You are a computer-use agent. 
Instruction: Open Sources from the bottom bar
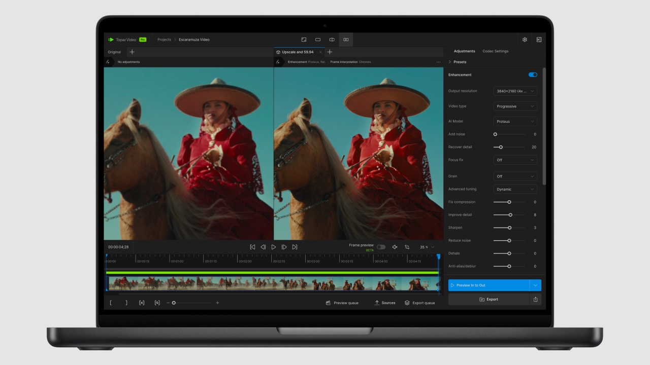385,303
